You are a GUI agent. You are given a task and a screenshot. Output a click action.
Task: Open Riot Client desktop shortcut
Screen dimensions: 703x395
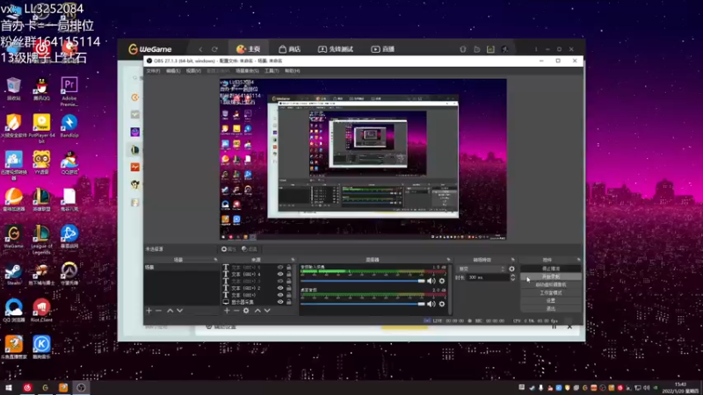pyautogui.click(x=41, y=311)
